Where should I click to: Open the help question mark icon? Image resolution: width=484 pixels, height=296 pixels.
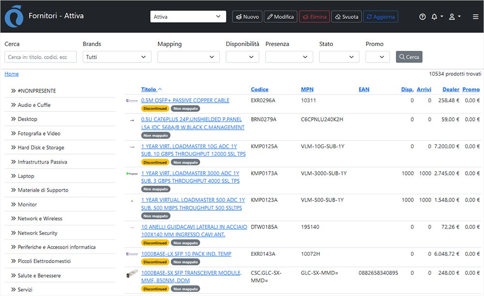pyautogui.click(x=423, y=16)
